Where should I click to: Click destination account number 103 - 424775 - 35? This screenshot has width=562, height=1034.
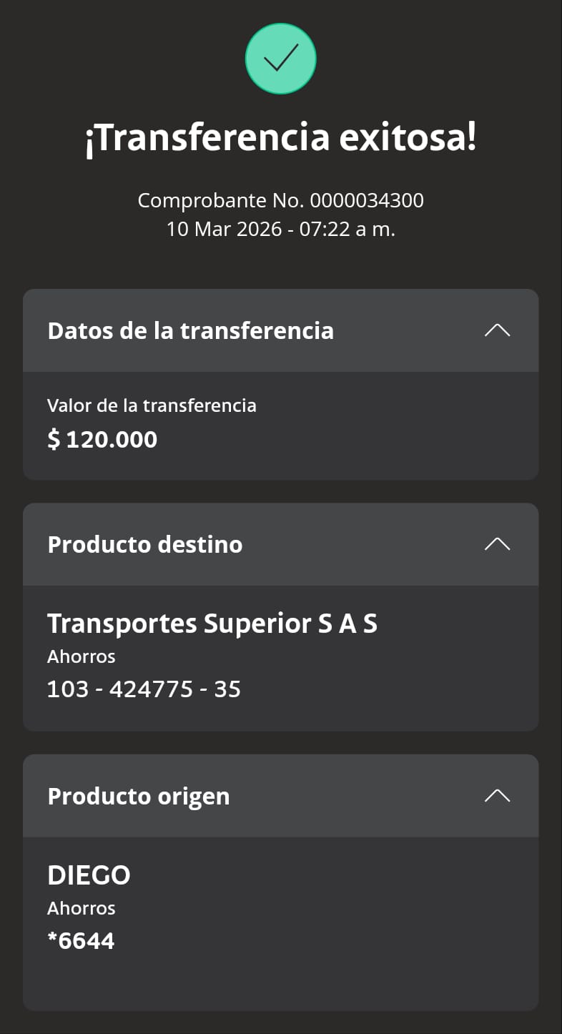pos(144,689)
